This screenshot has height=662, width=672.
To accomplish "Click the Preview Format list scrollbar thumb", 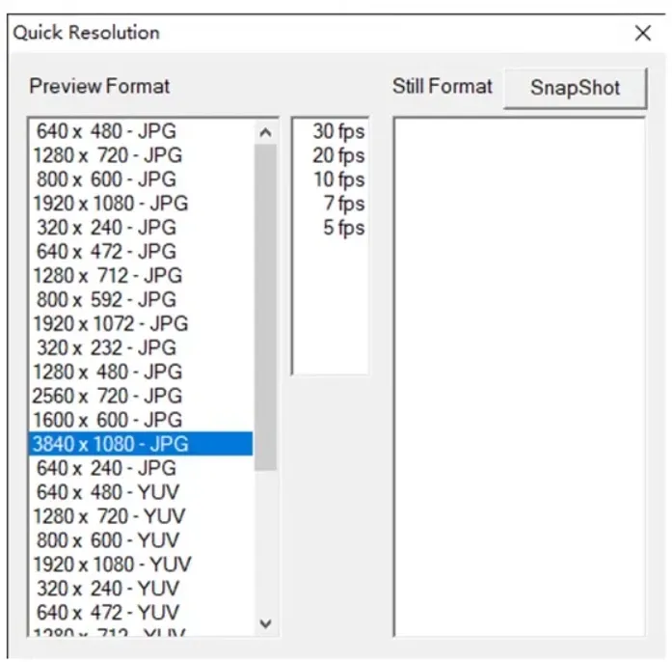I will (x=265, y=307).
